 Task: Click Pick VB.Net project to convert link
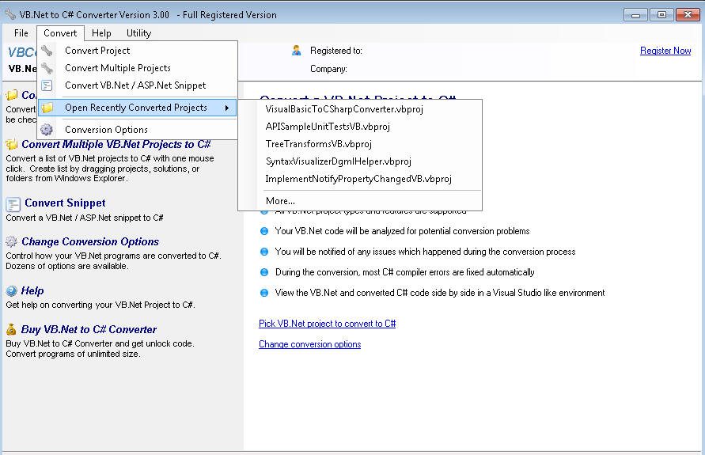327,324
